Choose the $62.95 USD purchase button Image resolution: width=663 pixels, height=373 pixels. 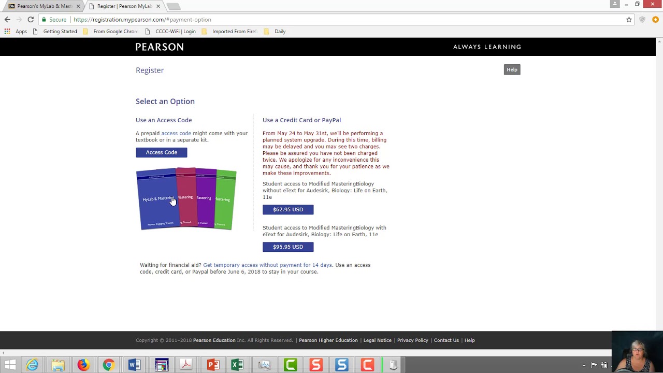[x=288, y=209]
